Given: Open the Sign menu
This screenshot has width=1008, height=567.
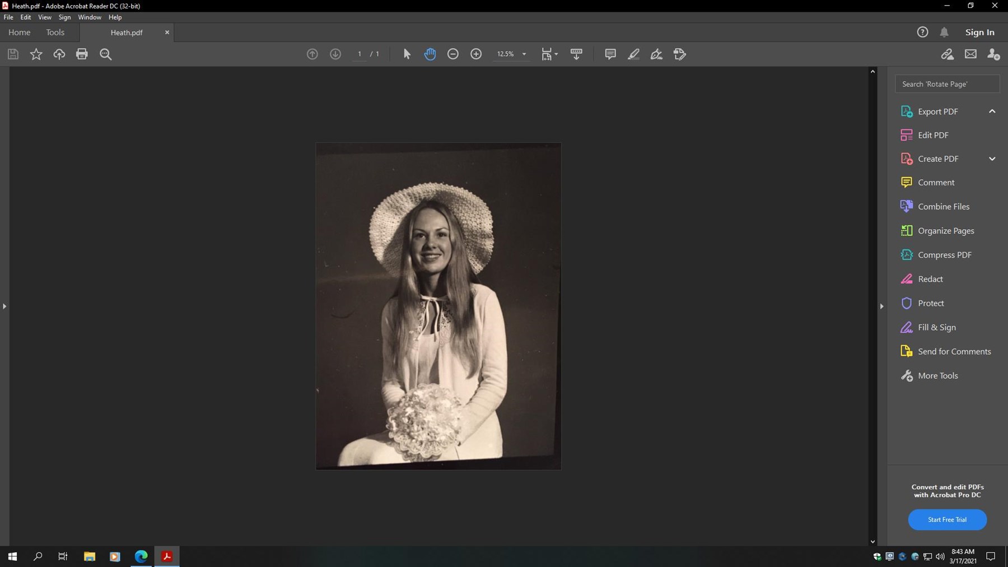Looking at the screenshot, I should coord(65,17).
